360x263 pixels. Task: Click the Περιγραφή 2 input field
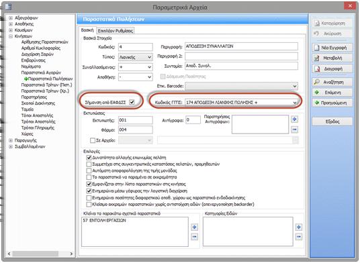pos(242,56)
